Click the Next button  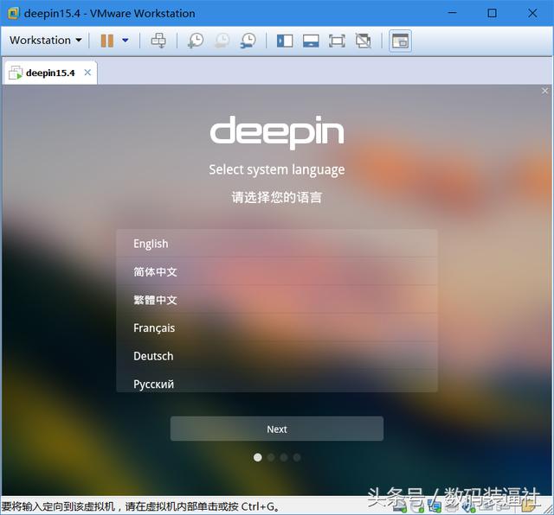click(277, 429)
